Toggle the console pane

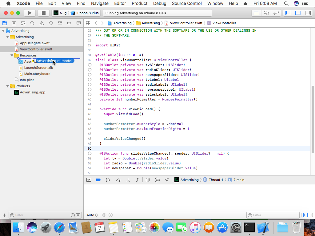pyautogui.click(x=311, y=215)
